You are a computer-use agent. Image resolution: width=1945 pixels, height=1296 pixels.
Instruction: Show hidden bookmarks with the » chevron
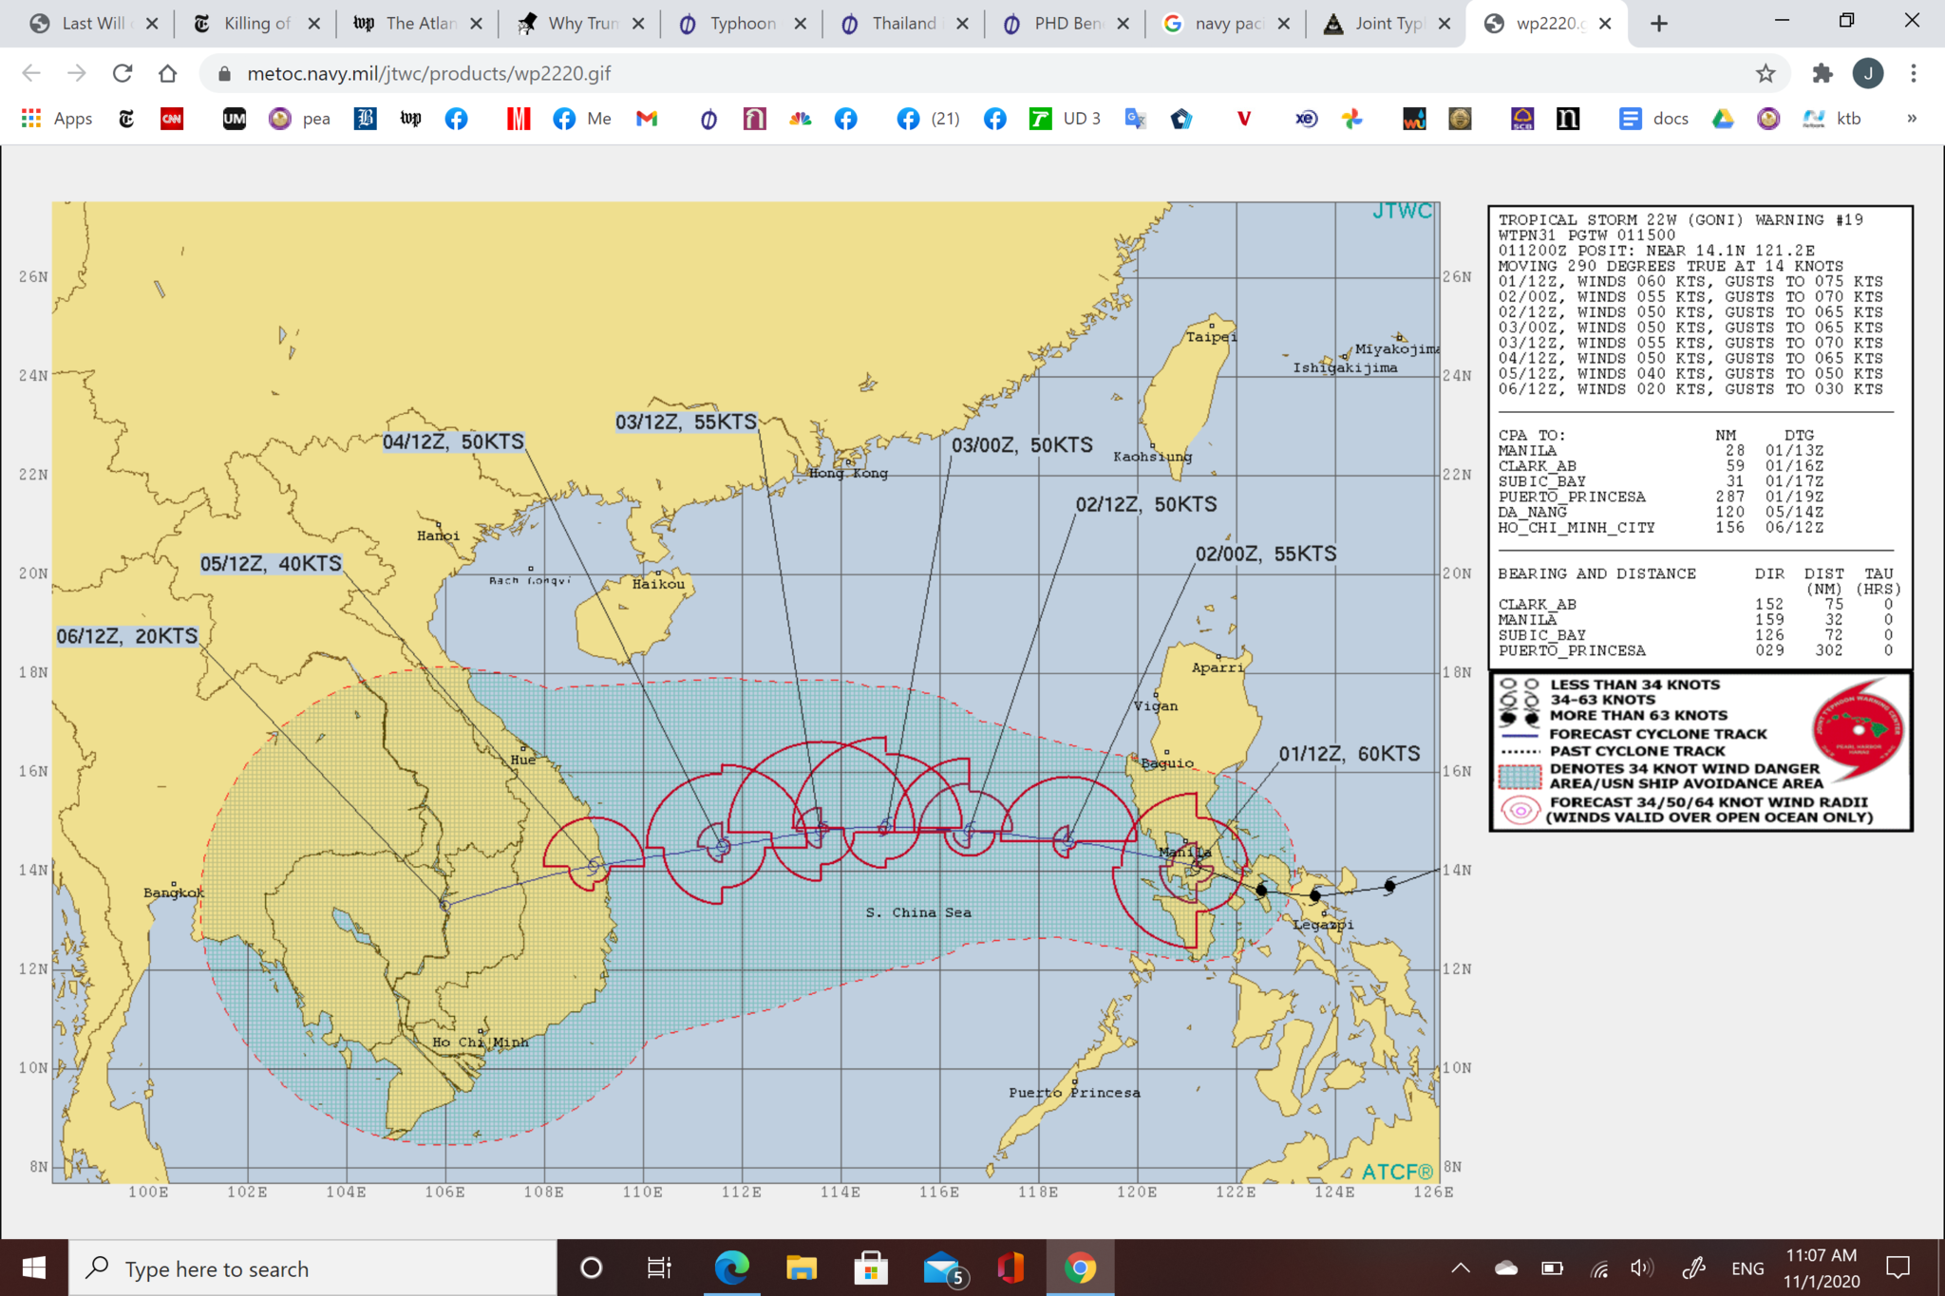tap(1912, 118)
